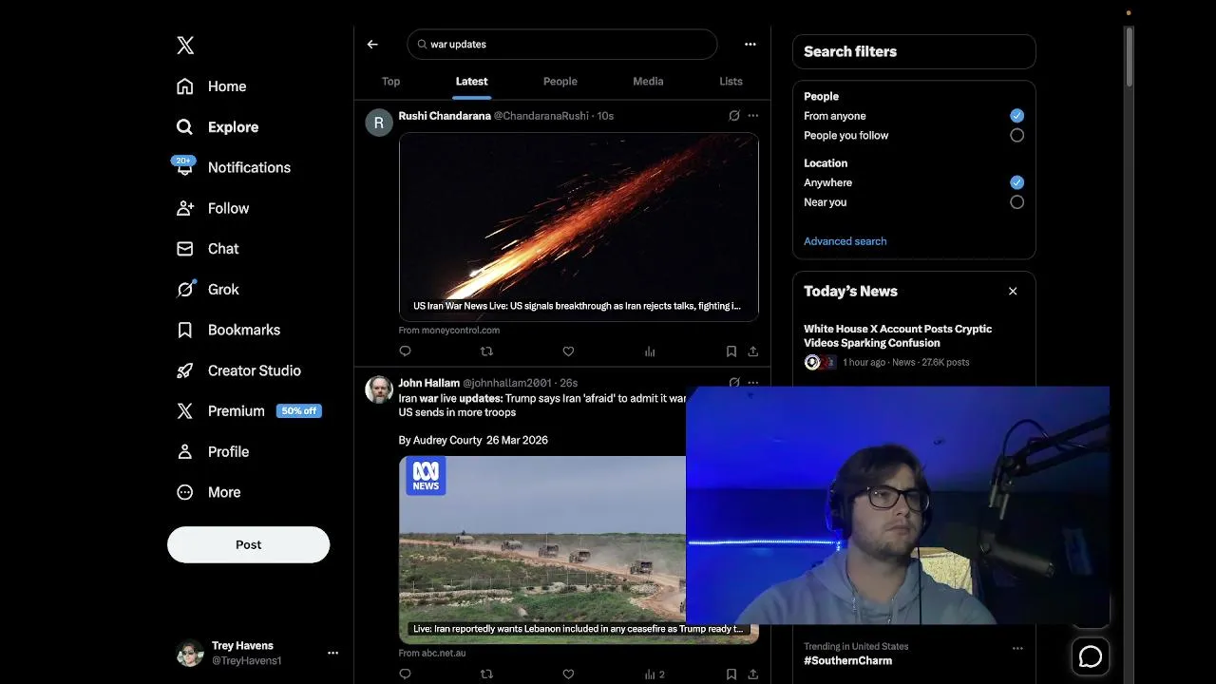Open Bookmarks in the sidebar
The width and height of the screenshot is (1216, 684).
coord(228,330)
